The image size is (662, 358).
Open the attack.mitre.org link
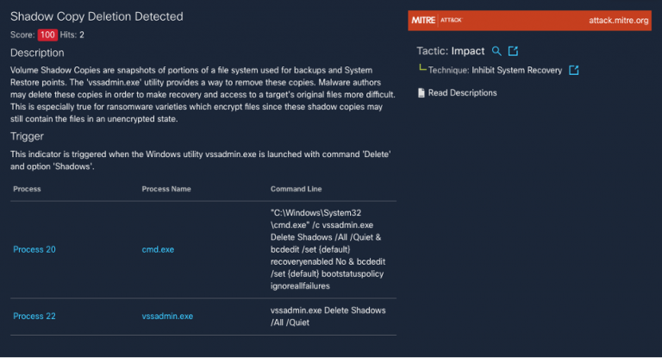(618, 20)
